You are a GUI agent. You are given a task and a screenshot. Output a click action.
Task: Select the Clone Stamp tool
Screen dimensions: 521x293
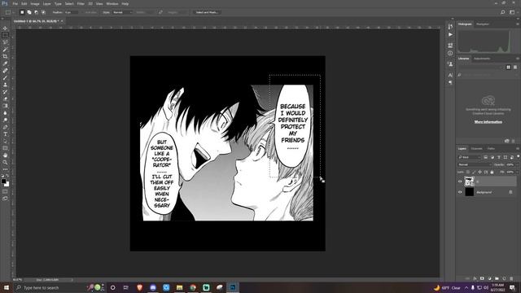5,85
